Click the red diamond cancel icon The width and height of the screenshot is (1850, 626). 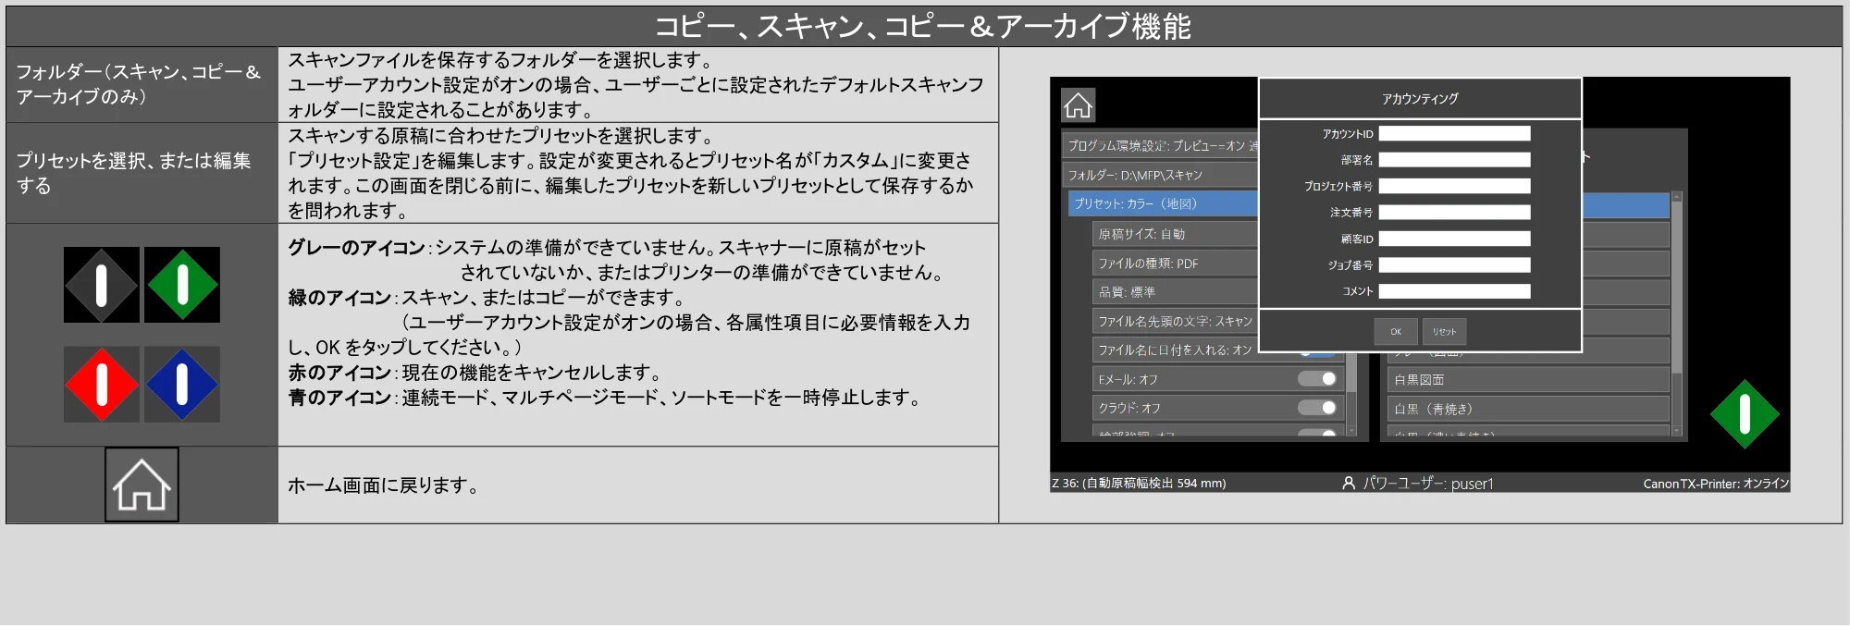tap(102, 385)
